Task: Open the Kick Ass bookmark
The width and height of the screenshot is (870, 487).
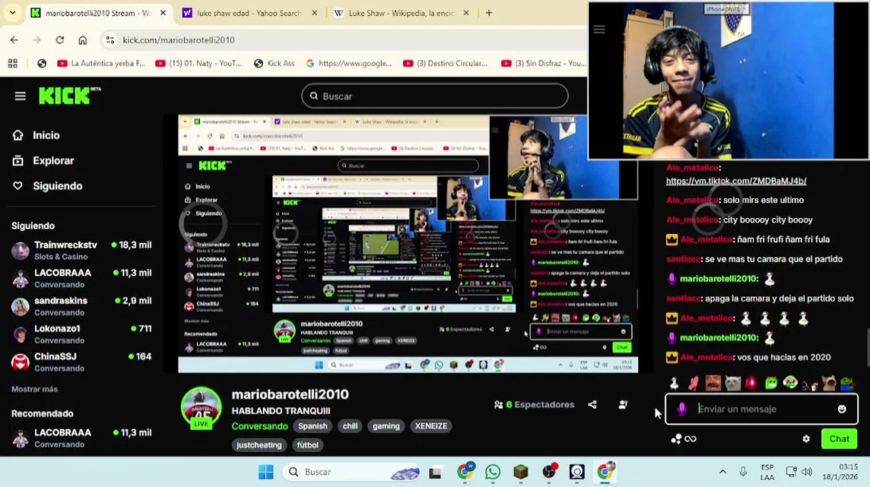Action: (274, 63)
